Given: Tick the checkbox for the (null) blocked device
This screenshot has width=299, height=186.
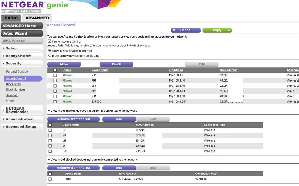Looking at the screenshot, I should [x=50, y=179].
